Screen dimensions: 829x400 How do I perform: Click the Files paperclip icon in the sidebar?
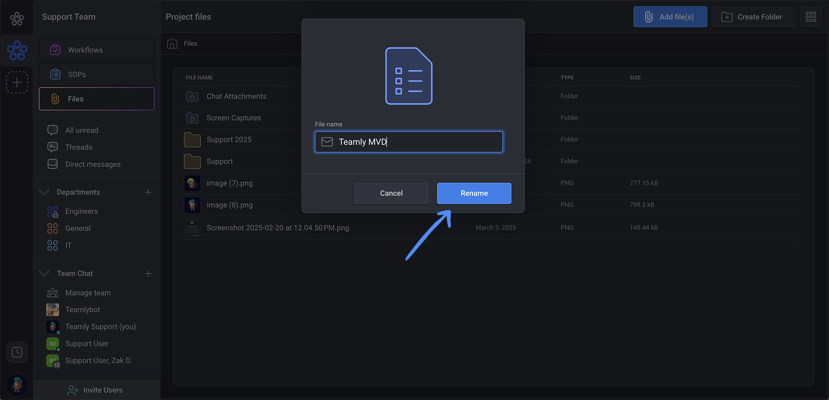55,99
